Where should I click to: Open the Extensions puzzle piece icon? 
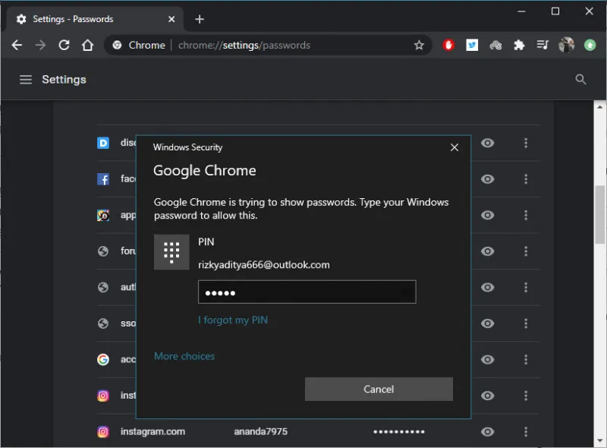(x=519, y=46)
